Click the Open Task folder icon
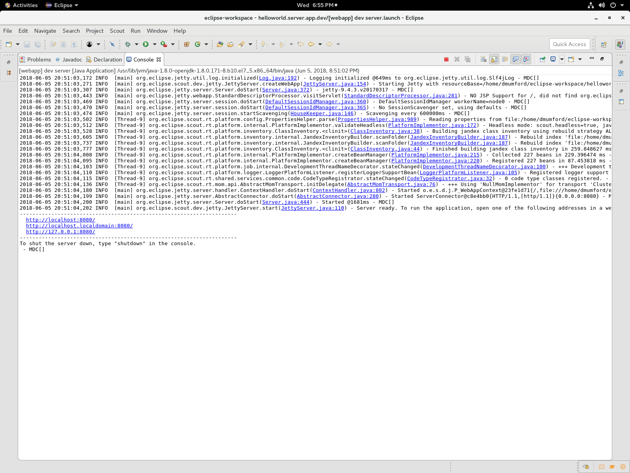Image resolution: width=630 pixels, height=473 pixels. (231, 44)
